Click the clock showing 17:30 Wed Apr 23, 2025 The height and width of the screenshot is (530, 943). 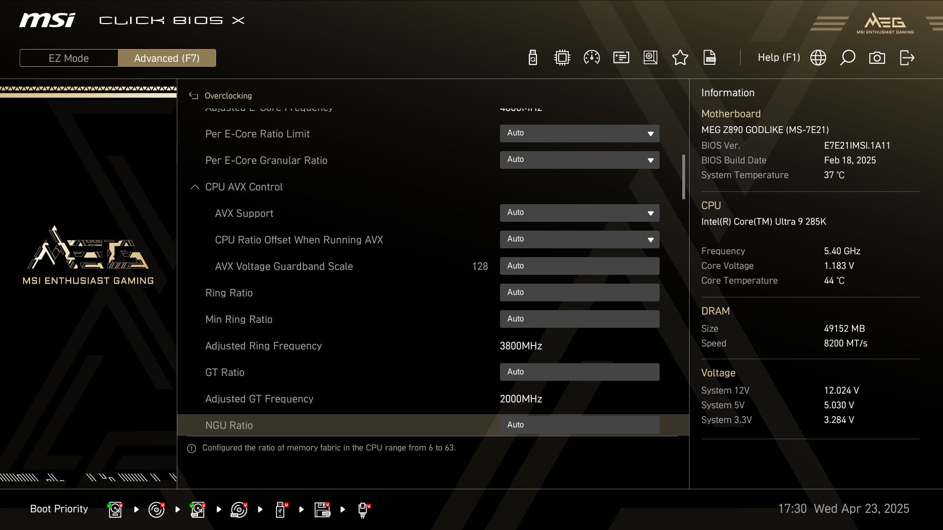tap(843, 509)
